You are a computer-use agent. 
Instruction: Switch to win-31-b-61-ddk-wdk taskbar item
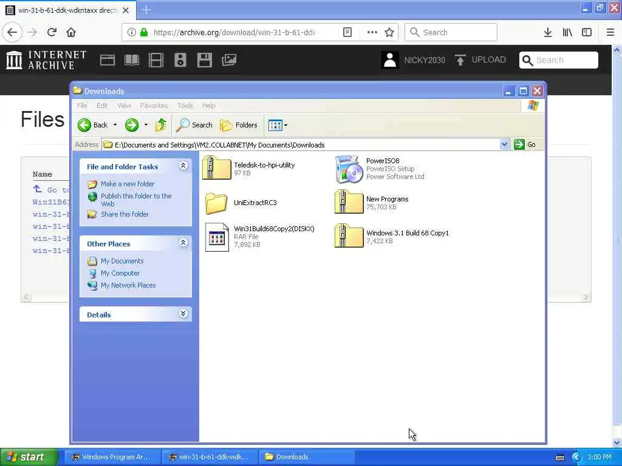point(210,457)
